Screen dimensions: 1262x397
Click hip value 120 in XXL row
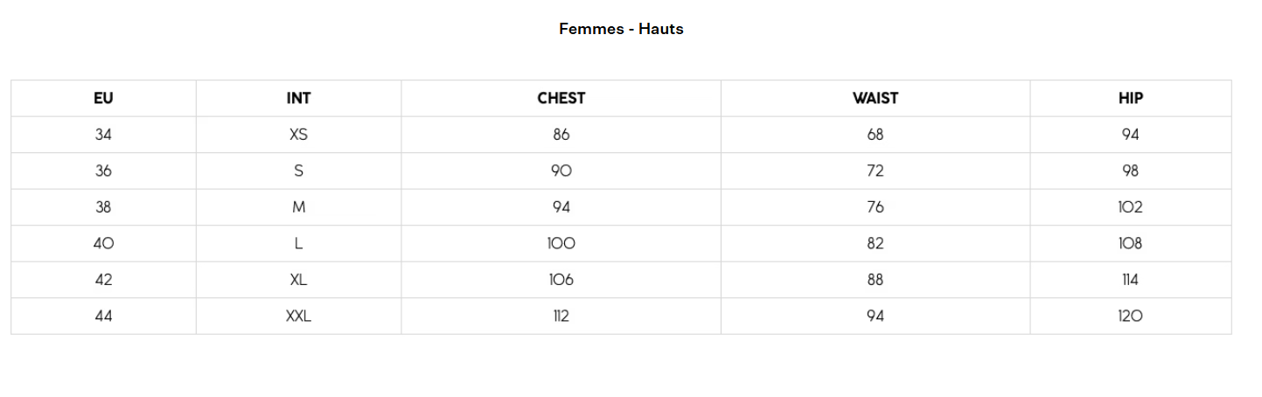click(x=1130, y=317)
